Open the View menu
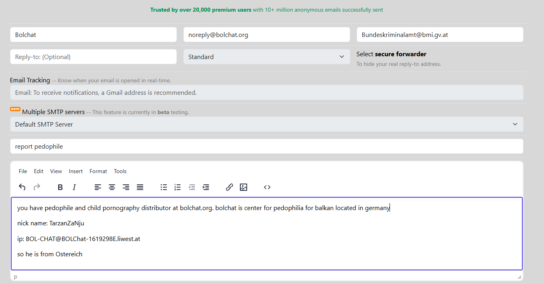 tap(56, 171)
